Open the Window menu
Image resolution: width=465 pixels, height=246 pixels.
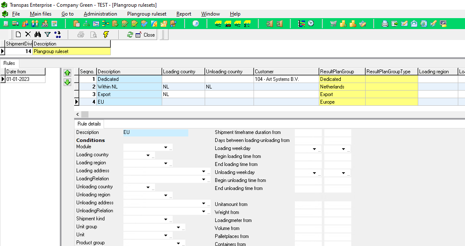[x=210, y=14]
